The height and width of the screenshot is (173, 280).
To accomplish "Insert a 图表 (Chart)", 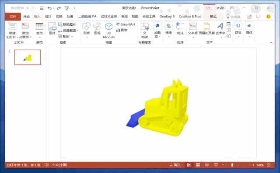I will click(122, 30).
